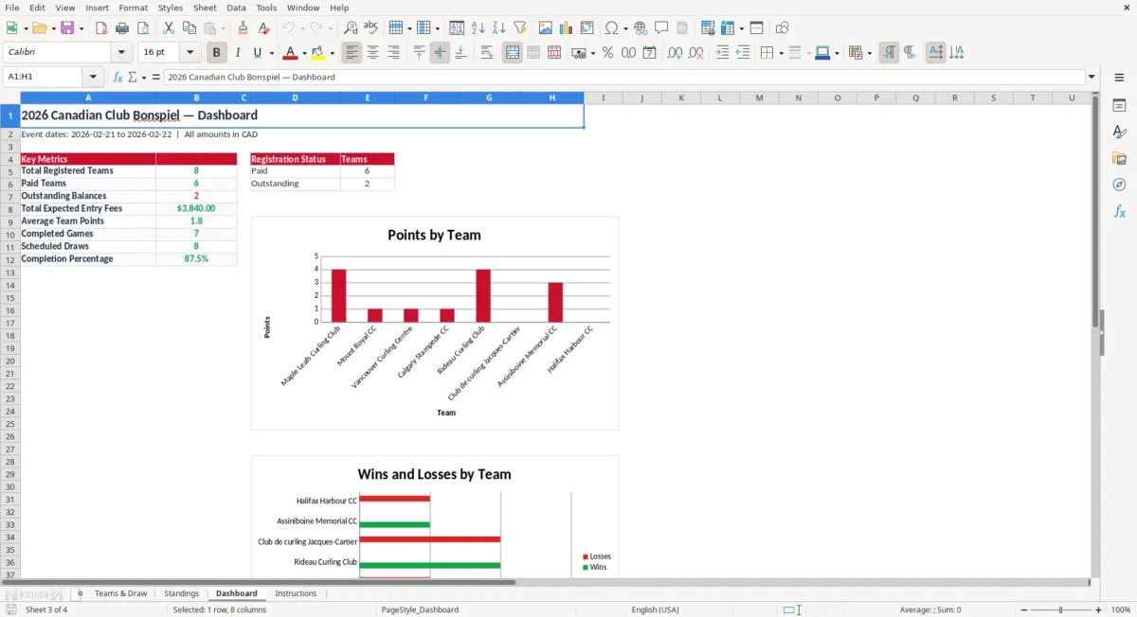Toggle Align Left
The width and height of the screenshot is (1137, 617).
click(x=352, y=53)
